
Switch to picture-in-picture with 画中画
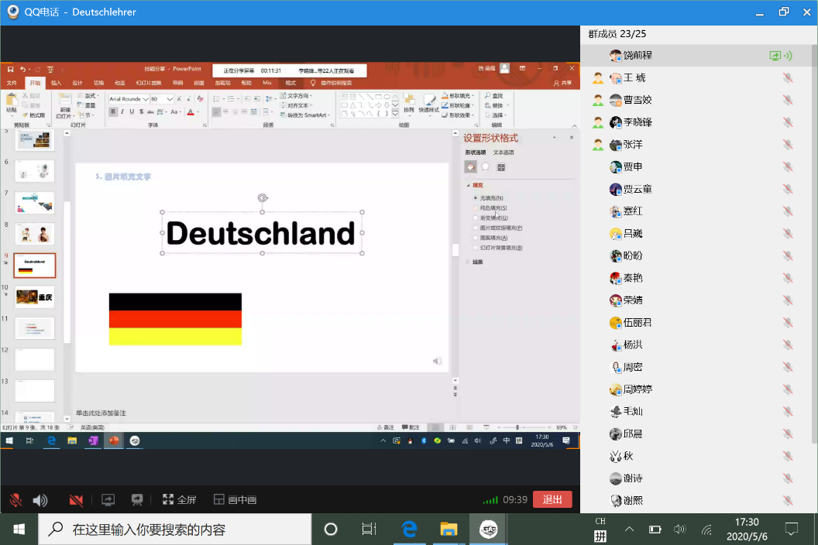[x=235, y=500]
